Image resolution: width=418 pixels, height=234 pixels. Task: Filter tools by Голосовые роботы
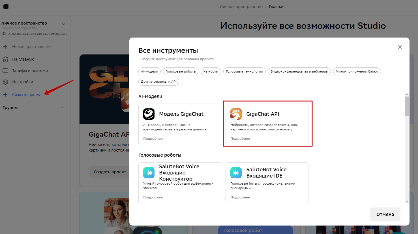[181, 71]
